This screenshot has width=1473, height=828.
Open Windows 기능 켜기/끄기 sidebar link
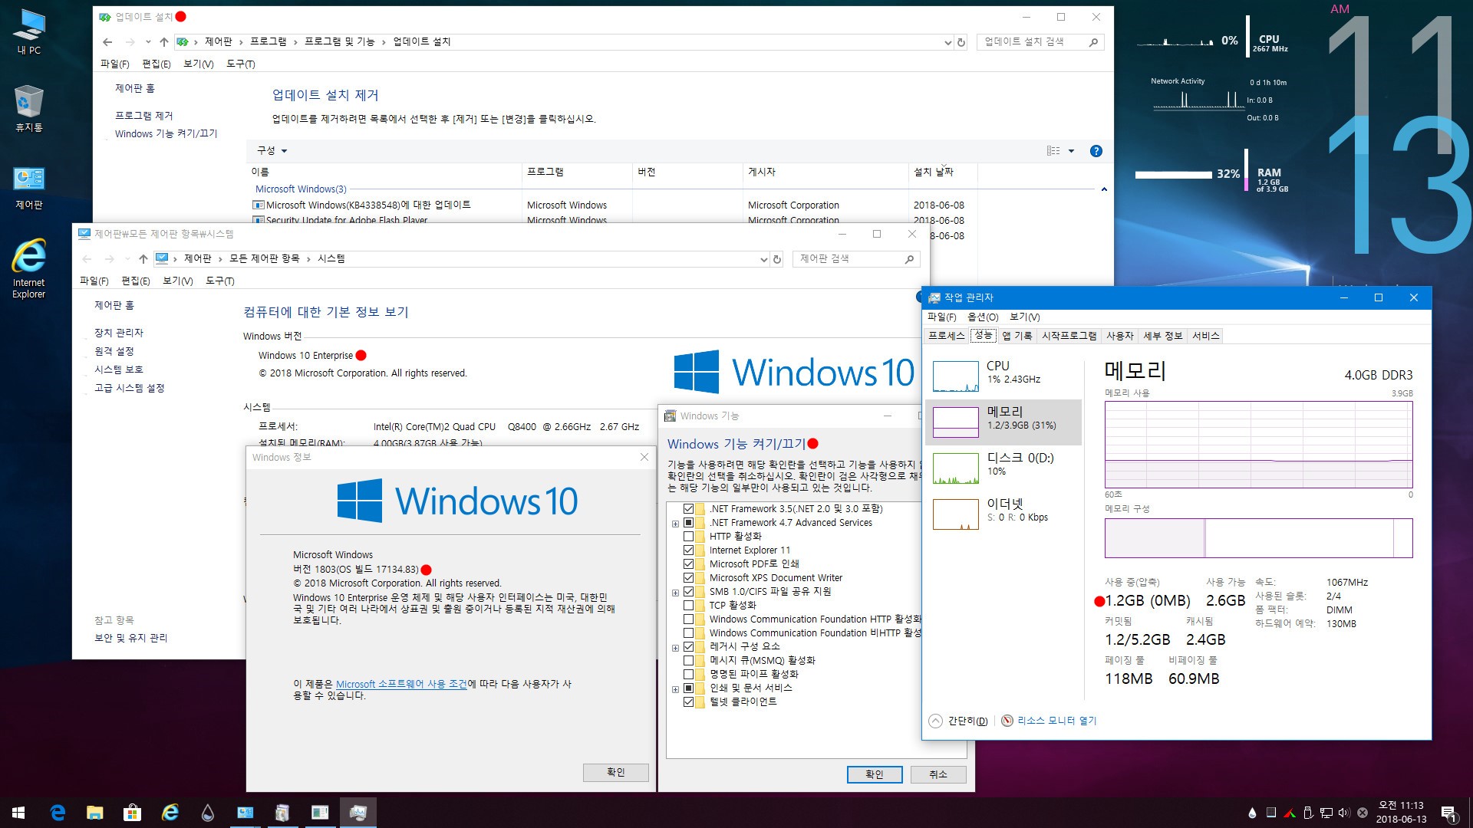(x=166, y=133)
